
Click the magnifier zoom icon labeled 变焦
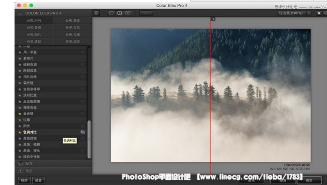click(x=280, y=13)
